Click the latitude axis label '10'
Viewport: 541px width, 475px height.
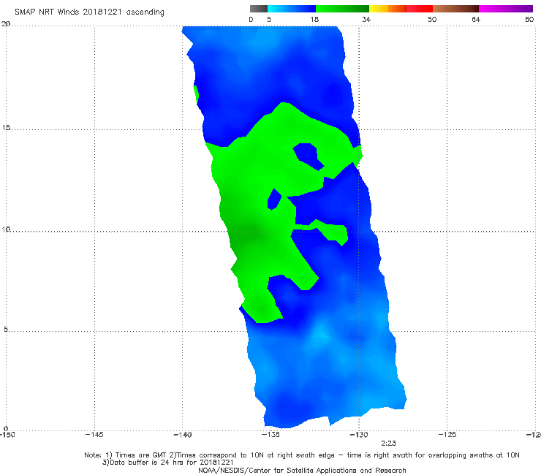point(6,229)
